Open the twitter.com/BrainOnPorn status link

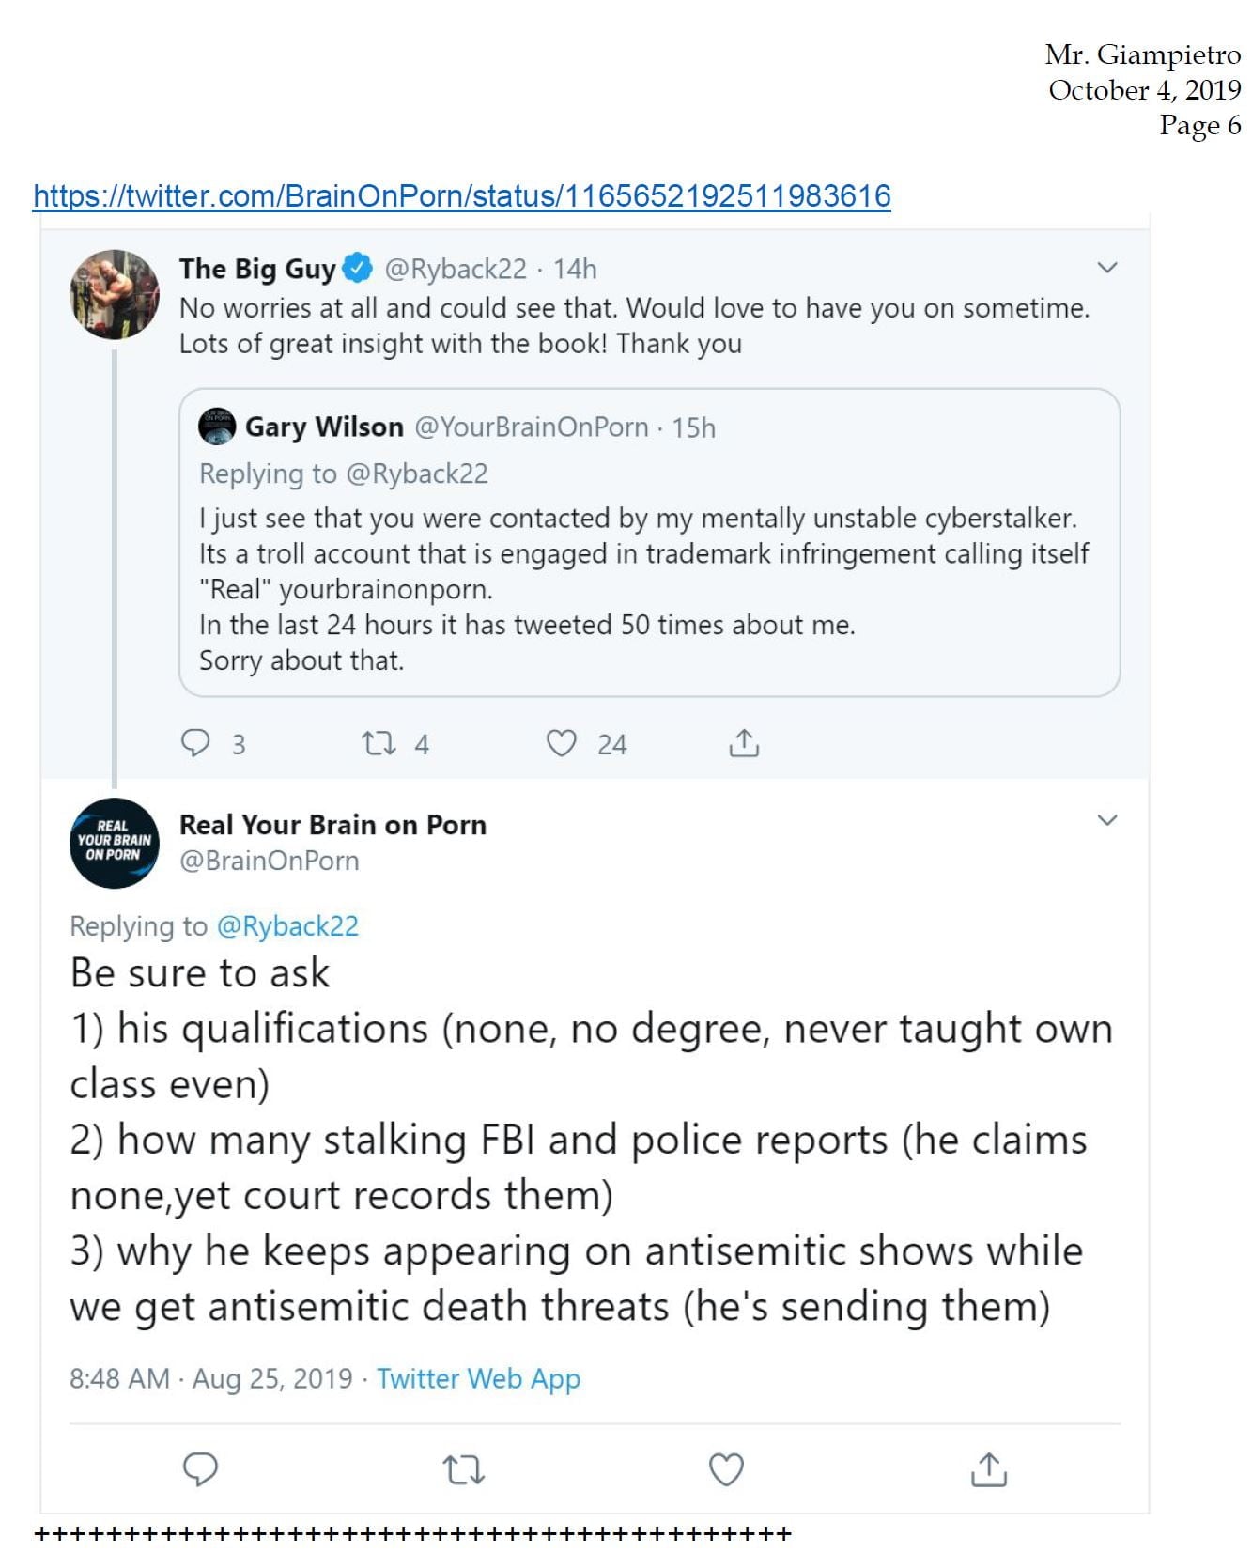(x=461, y=195)
